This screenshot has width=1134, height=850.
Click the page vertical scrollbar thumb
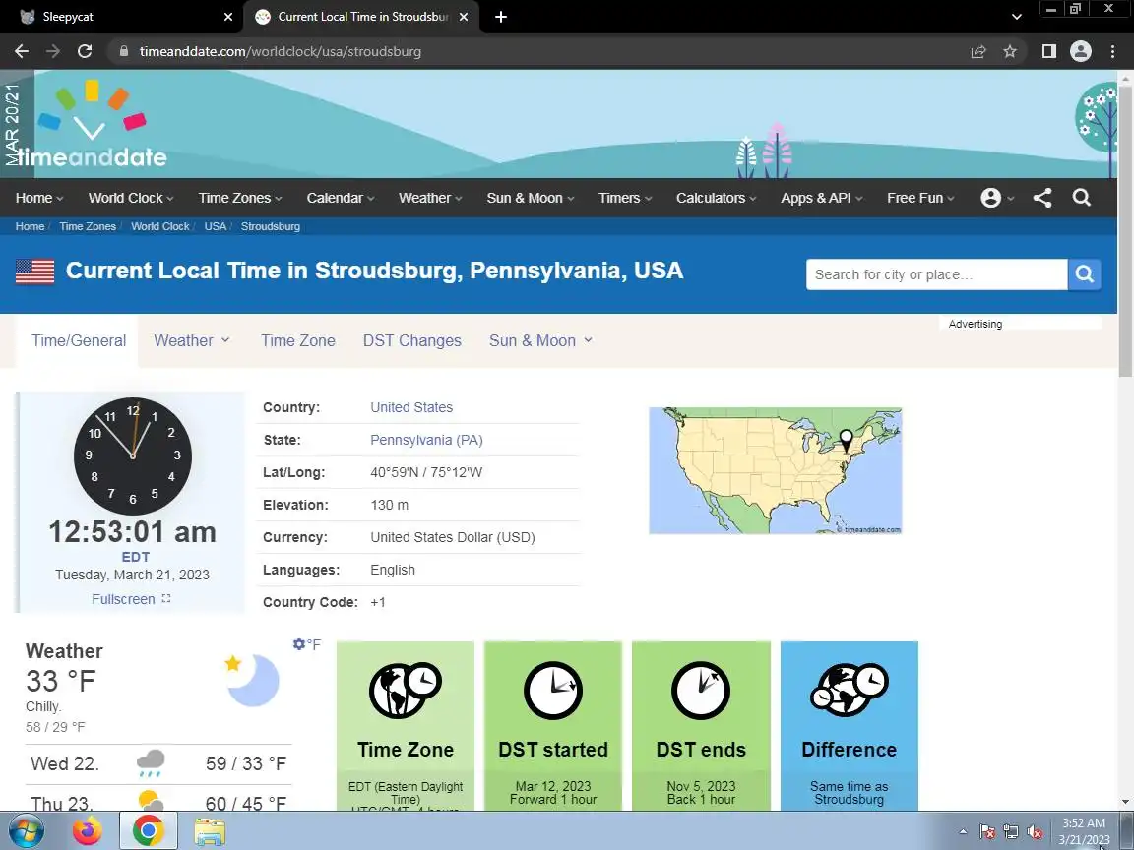pos(1125,231)
